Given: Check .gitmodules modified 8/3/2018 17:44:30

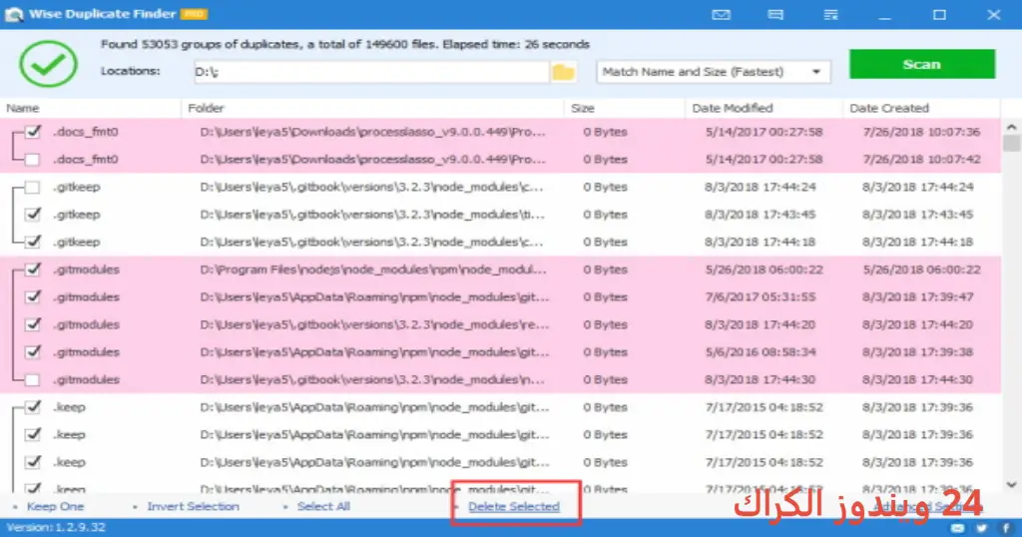Looking at the screenshot, I should coord(33,379).
